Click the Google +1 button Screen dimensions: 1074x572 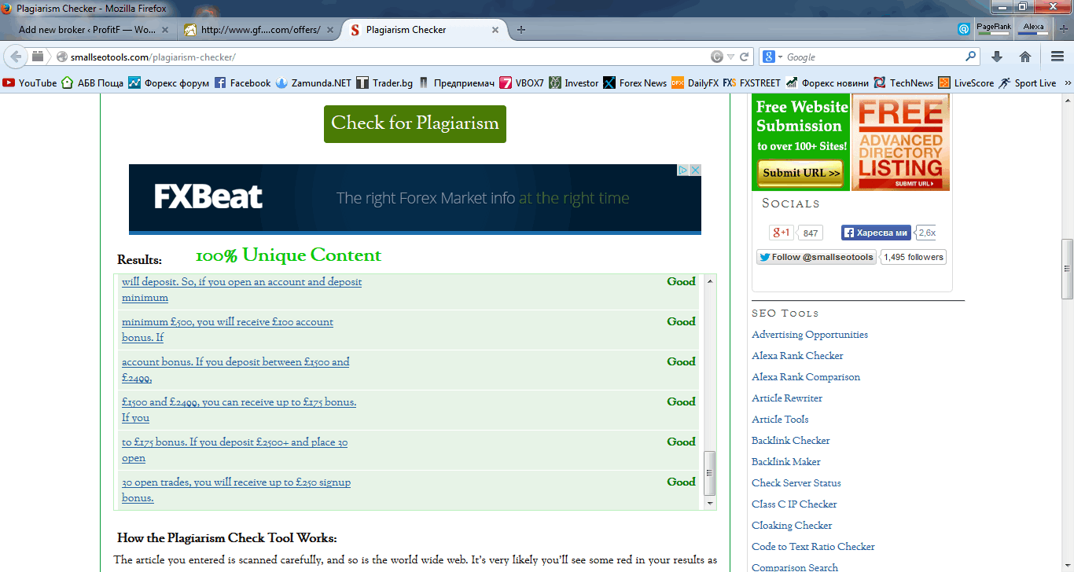[782, 233]
